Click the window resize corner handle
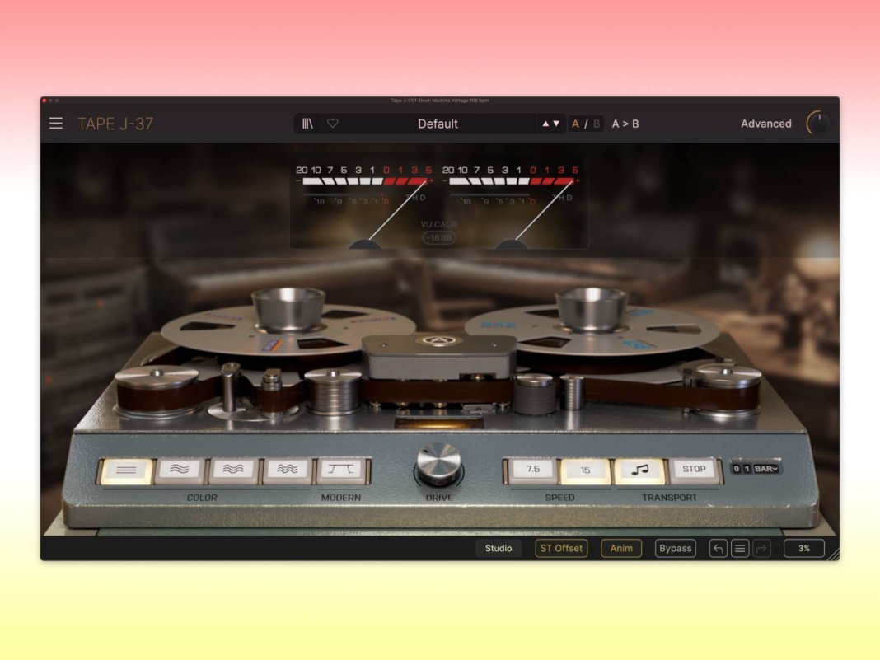 click(x=833, y=554)
